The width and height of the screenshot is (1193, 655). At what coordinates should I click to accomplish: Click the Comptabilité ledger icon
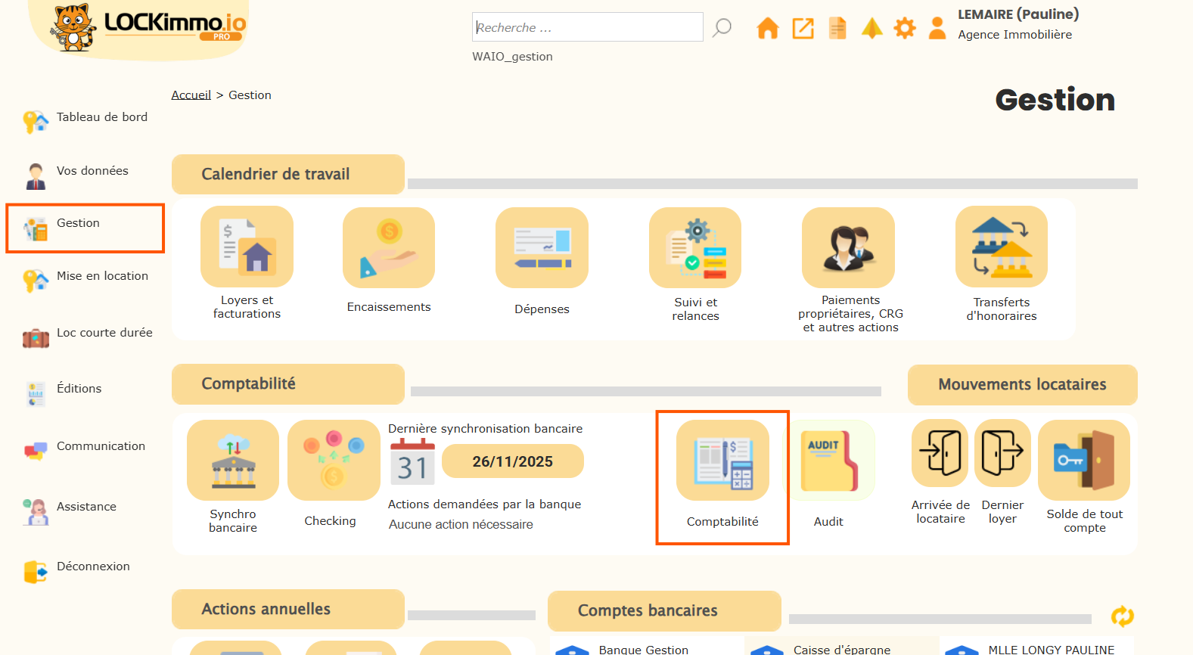[722, 460]
